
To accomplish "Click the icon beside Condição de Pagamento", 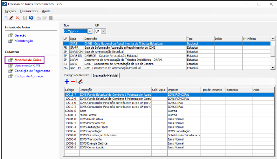I will (10, 71).
